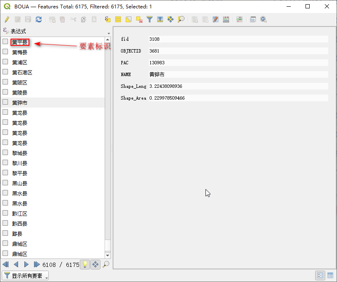Open the field calculator abacus icon
Image resolution: width=337 pixels, height=282 pixels.
(226, 19)
